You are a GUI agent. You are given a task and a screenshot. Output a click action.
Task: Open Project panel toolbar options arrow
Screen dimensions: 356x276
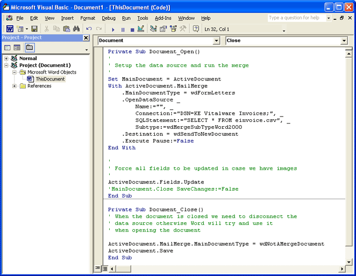click(x=87, y=50)
